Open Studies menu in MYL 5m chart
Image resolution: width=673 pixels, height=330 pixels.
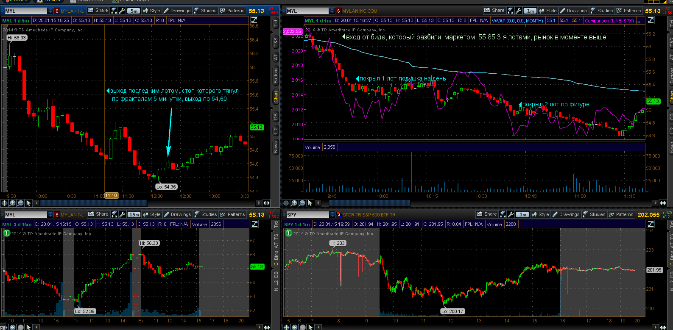[x=205, y=11]
